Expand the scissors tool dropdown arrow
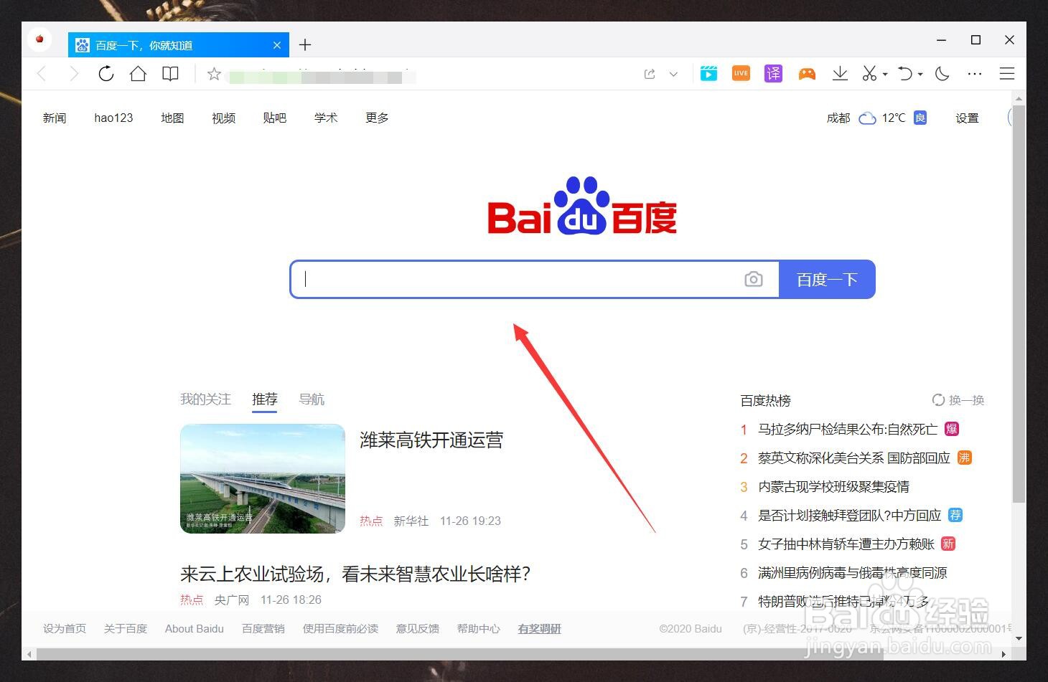 pos(885,74)
